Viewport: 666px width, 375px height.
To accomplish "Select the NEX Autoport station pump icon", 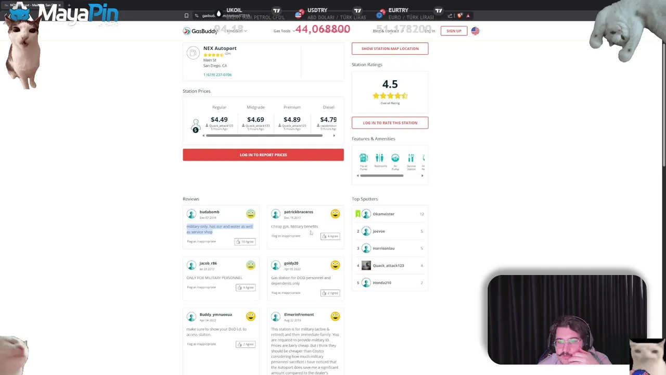I will tap(193, 53).
